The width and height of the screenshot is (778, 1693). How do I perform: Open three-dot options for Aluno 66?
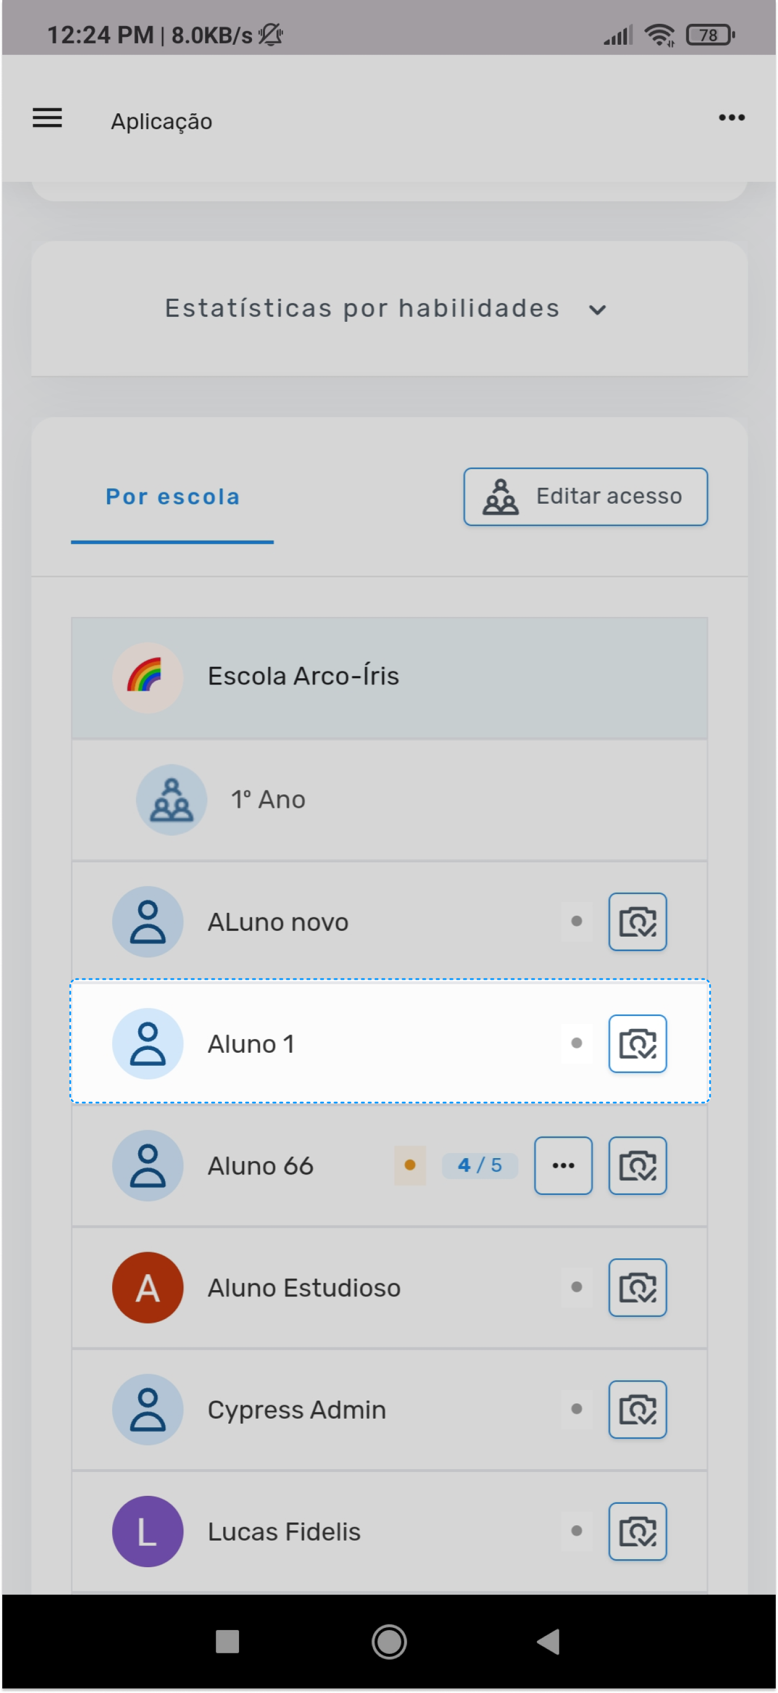tap(563, 1165)
